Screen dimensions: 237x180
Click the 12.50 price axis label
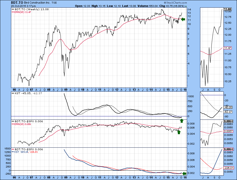(x=228, y=23)
